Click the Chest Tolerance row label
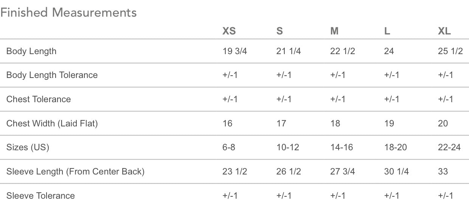Screen dimensions: 469x218 pyautogui.click(x=39, y=99)
